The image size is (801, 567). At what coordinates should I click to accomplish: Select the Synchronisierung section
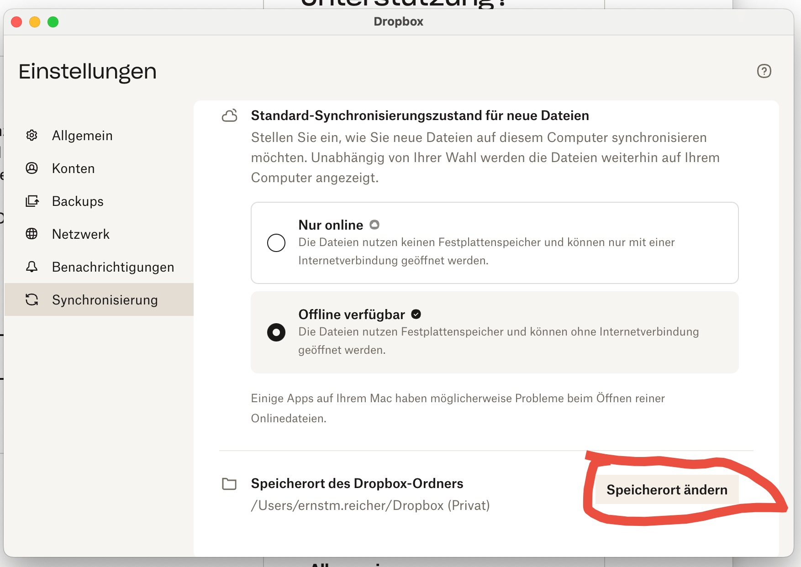tap(99, 299)
